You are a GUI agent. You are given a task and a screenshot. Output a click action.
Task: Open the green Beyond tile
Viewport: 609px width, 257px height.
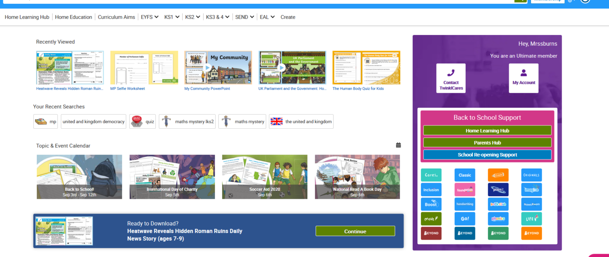tap(498, 233)
